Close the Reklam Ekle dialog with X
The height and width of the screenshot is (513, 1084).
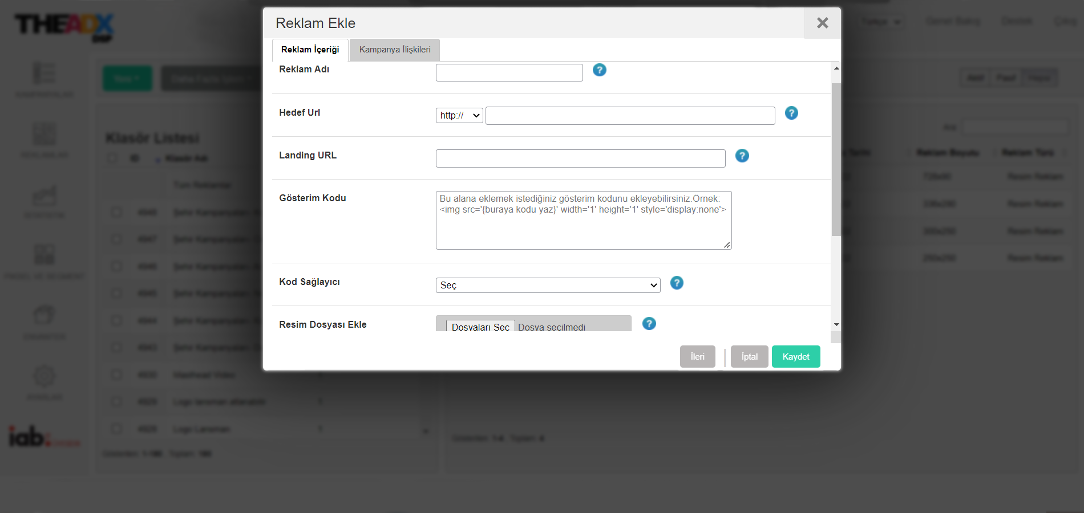[x=822, y=23]
